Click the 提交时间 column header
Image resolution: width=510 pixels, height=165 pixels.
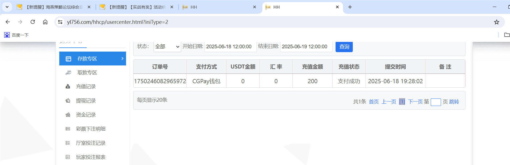pos(395,67)
